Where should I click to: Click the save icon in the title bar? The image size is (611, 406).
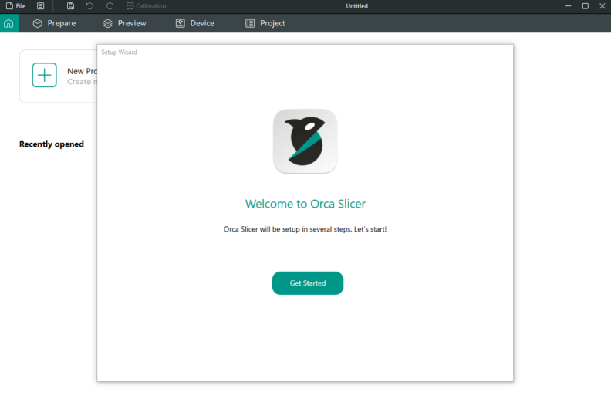click(70, 6)
